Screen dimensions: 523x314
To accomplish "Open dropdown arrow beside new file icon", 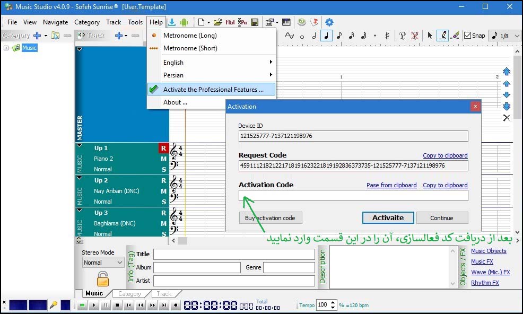I will point(208,22).
